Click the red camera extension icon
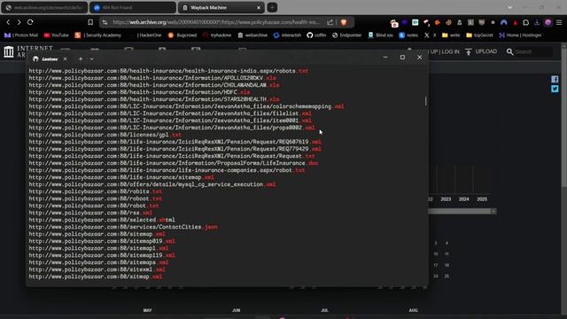Image resolution: width=567 pixels, height=319 pixels. tap(394, 24)
